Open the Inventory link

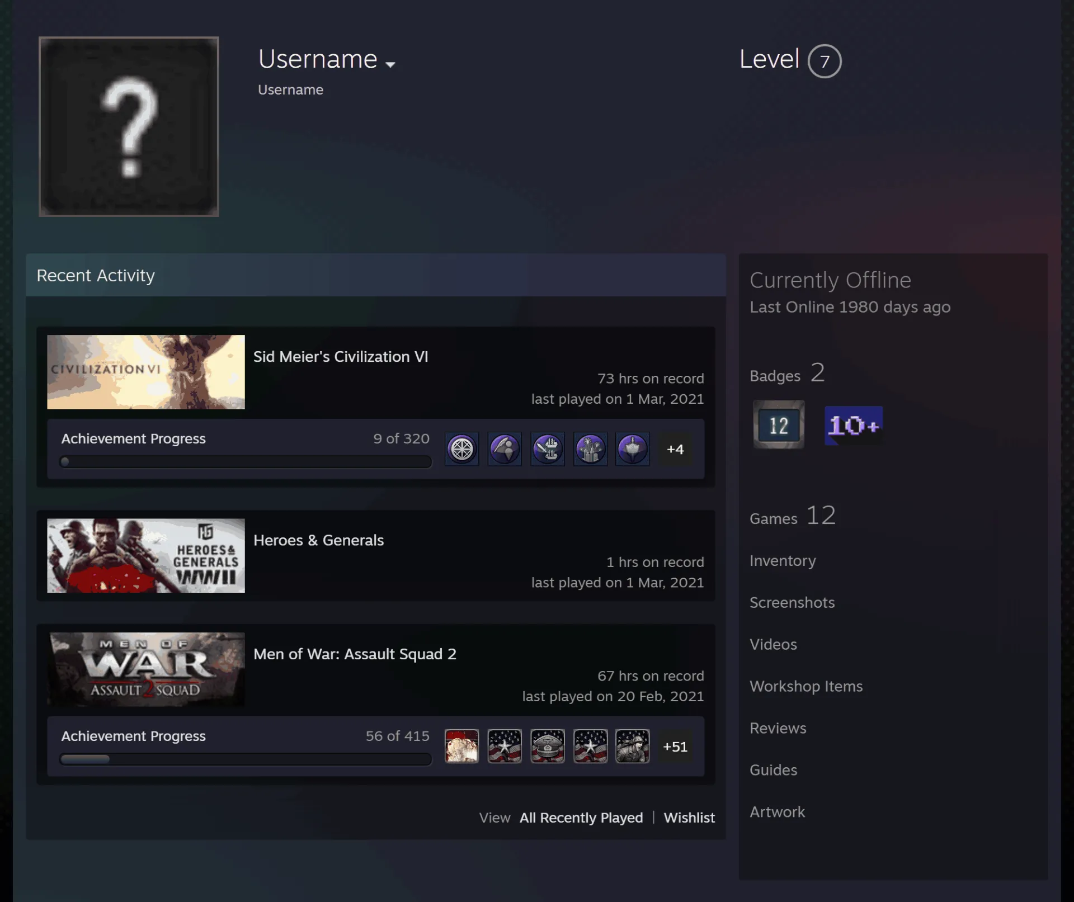tap(783, 560)
